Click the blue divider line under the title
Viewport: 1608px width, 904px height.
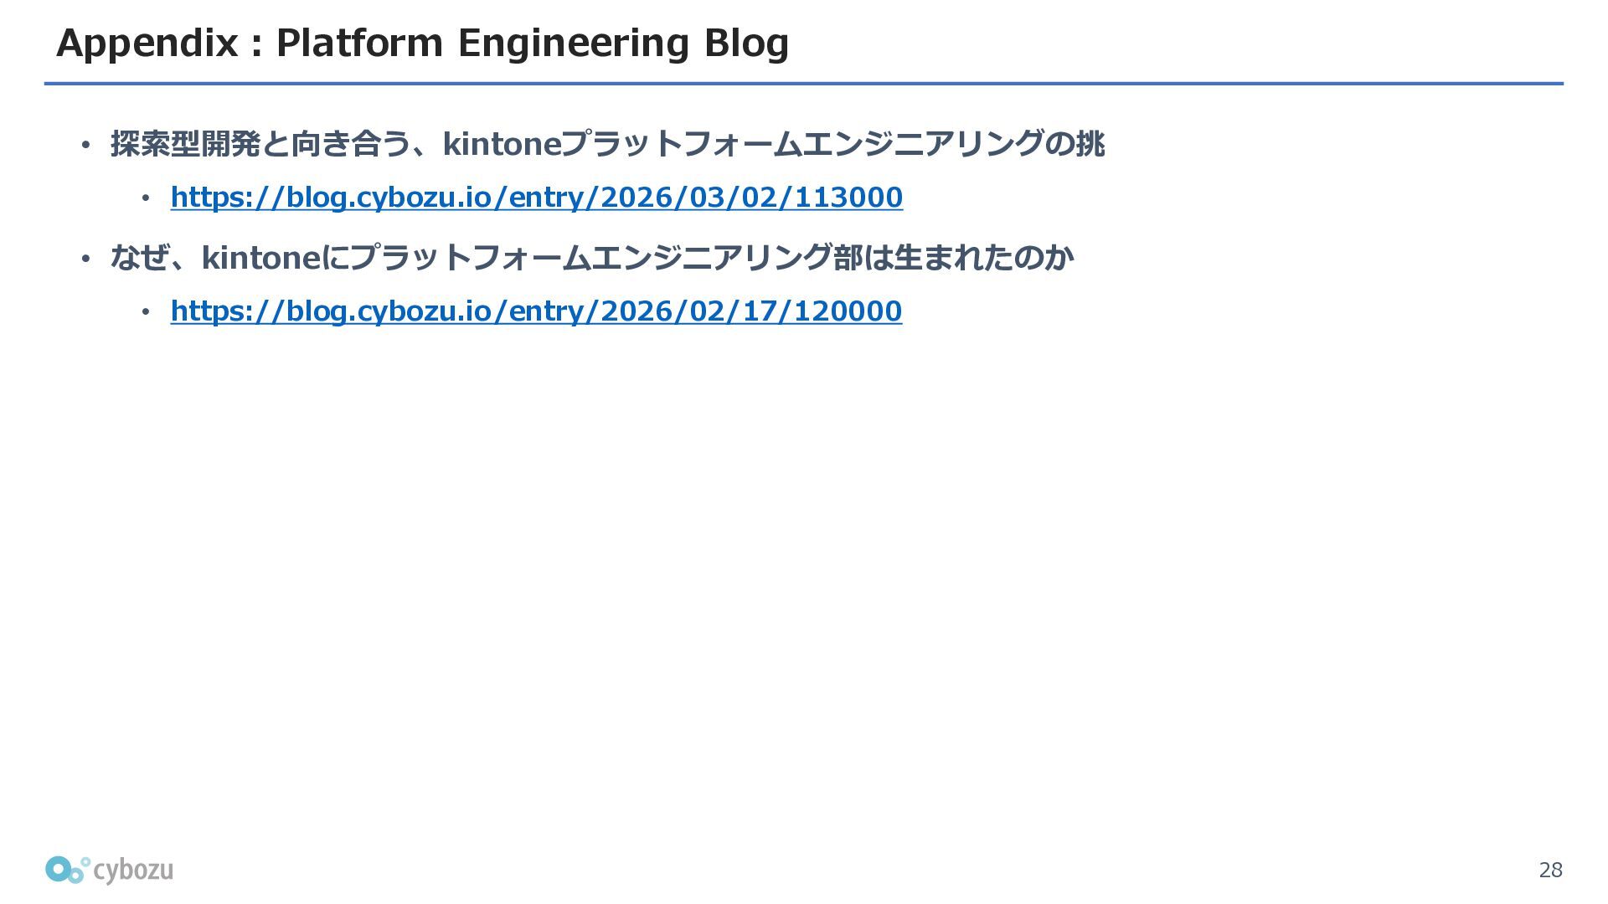click(804, 84)
